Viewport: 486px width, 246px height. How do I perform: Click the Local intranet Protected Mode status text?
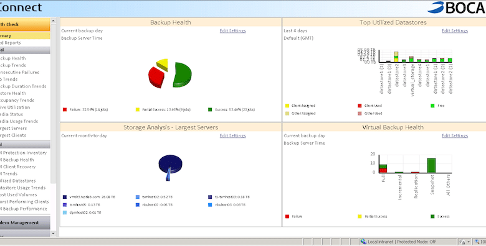pos(402,242)
